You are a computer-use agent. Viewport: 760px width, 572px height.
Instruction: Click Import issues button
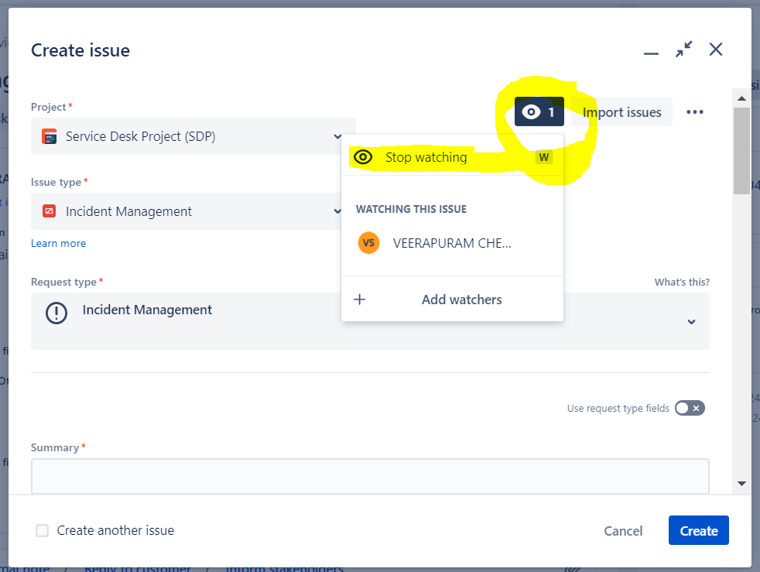click(622, 112)
